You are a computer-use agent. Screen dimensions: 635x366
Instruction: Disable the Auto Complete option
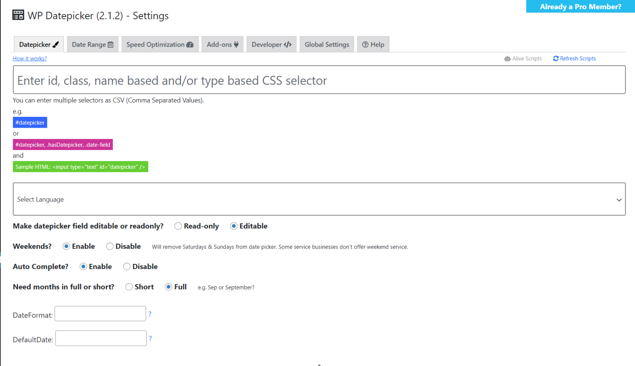click(x=127, y=266)
